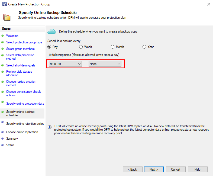Click the 'Specify Online Backup Schedule' heading
Screen dimensions: 213x176
(x=47, y=12)
